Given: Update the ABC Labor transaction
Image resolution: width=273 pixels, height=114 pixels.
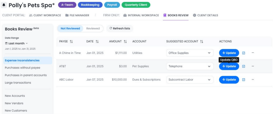Looking at the screenshot, I should (x=229, y=80).
